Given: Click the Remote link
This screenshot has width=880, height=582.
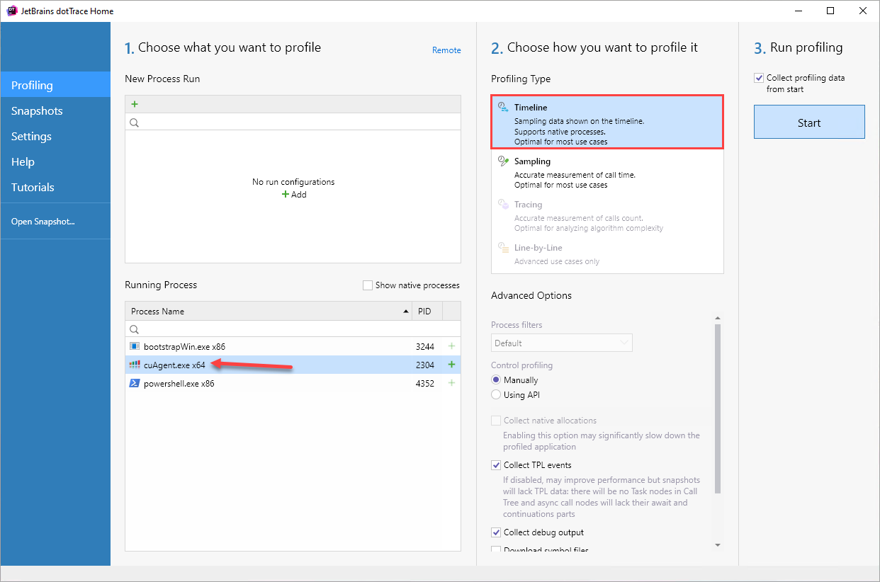Looking at the screenshot, I should click(446, 50).
